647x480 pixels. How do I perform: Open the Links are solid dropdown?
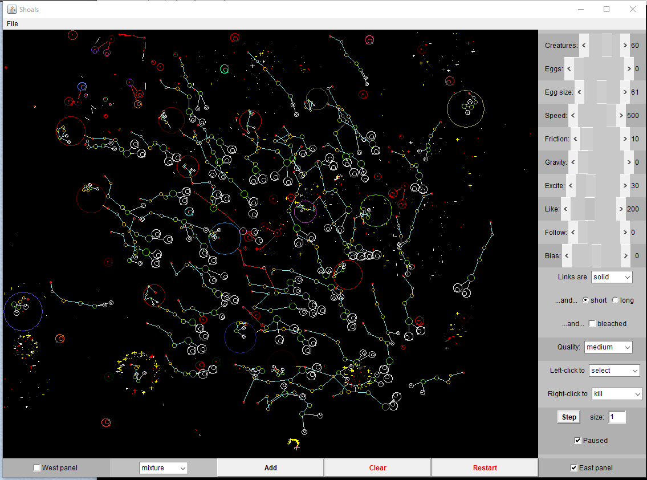tap(612, 277)
